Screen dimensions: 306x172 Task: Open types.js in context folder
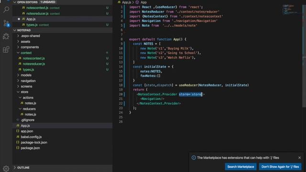click(x=63, y=69)
